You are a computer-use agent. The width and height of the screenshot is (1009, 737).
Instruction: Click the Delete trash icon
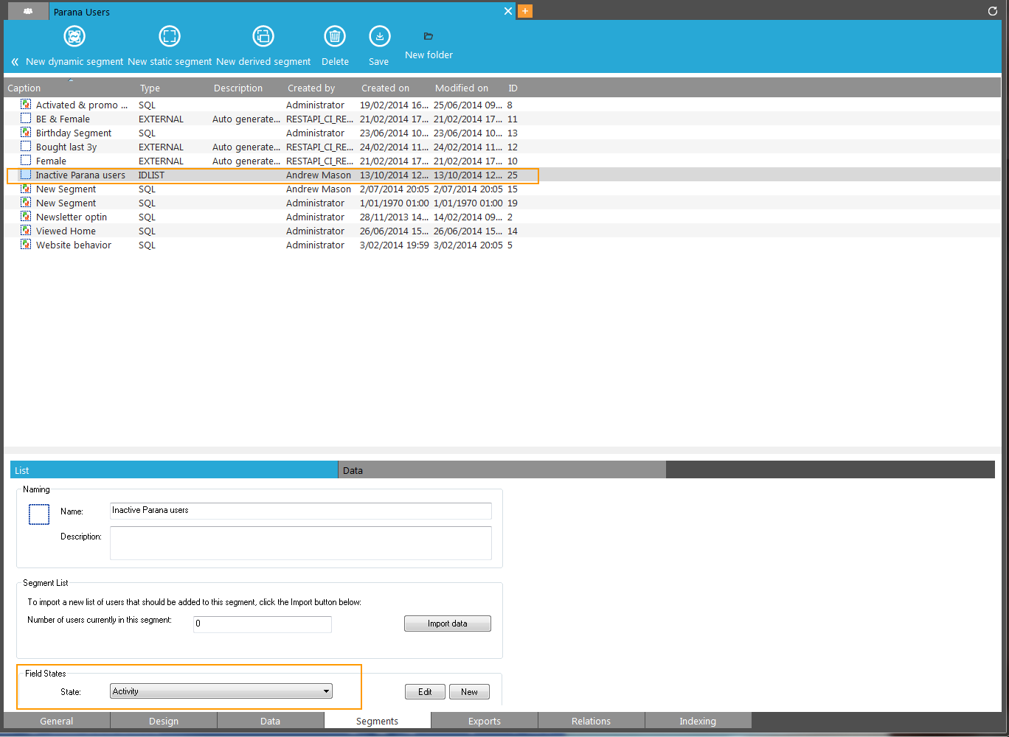point(335,36)
